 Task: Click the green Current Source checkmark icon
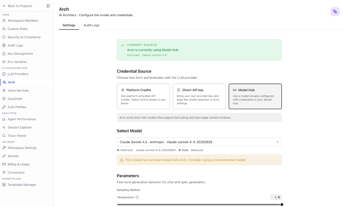coord(122,45)
